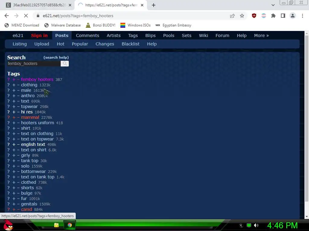The width and height of the screenshot is (309, 231).
Task: Select Hot in the sub-navigation
Action: point(60,44)
